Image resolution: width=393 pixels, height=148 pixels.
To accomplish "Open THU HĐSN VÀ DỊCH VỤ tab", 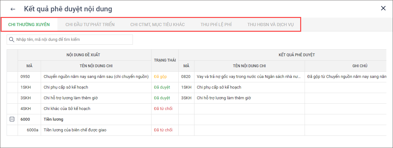I will coord(271,25).
